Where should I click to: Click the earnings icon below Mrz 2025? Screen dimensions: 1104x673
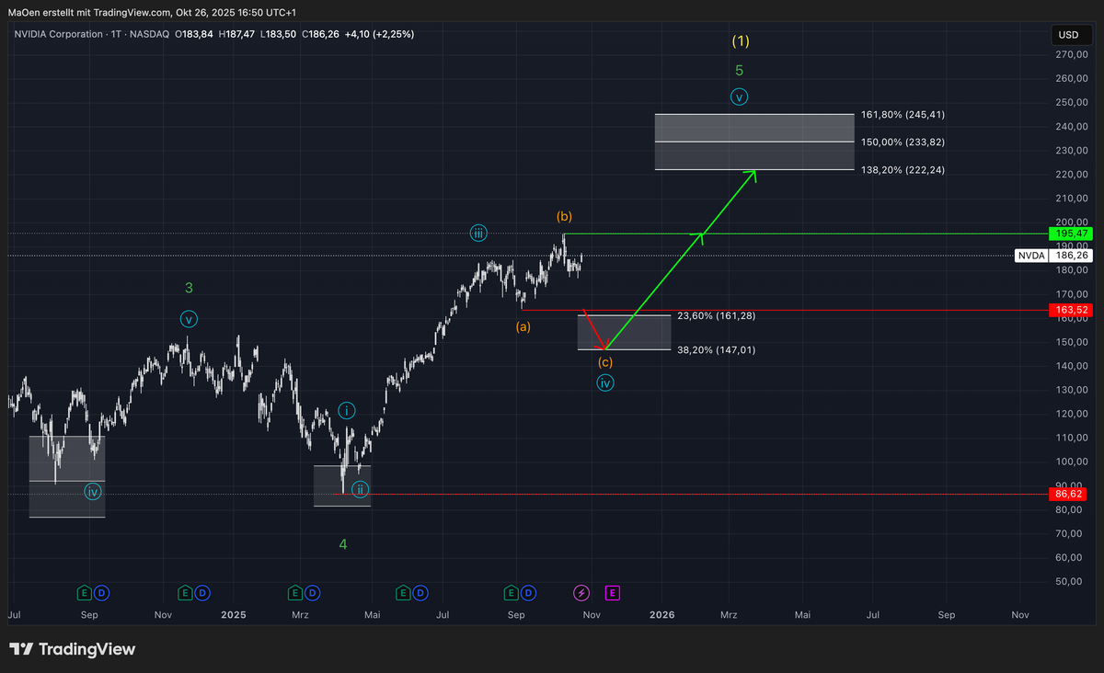(295, 593)
